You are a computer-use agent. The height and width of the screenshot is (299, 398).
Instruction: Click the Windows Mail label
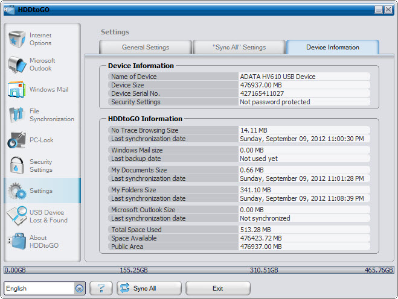[x=49, y=89]
